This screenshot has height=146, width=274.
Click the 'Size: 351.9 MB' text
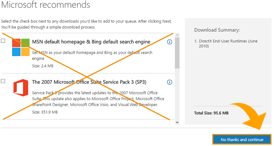[45, 112]
